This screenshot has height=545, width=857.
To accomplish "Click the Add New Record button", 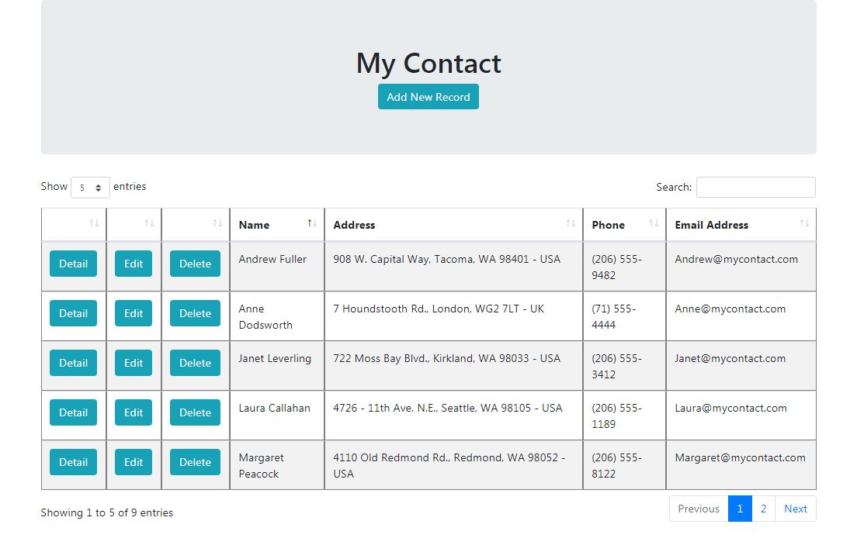I will pos(428,97).
